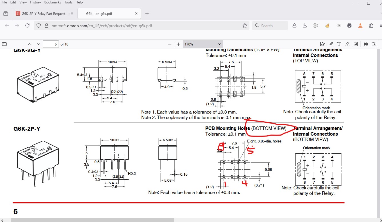This screenshot has width=382, height=222.
Task: Go back in browser history
Action: 7,25
